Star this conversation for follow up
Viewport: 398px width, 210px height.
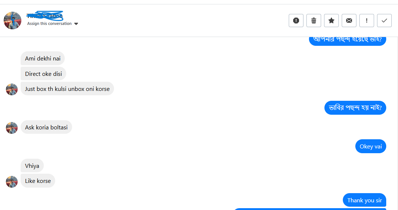coord(331,21)
